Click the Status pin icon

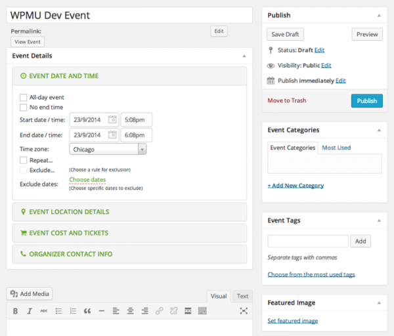pos(271,51)
